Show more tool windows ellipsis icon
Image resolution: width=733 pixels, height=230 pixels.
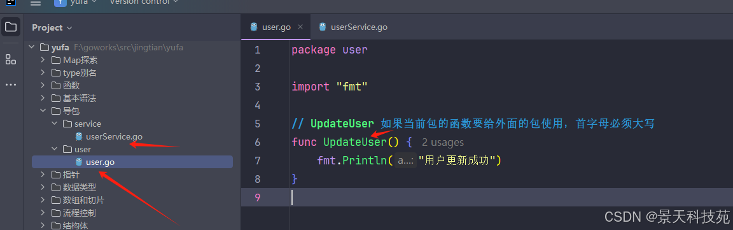[11, 85]
